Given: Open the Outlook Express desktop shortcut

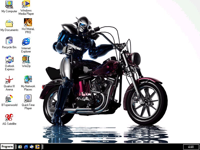Looking at the screenshot, I should (9, 60).
